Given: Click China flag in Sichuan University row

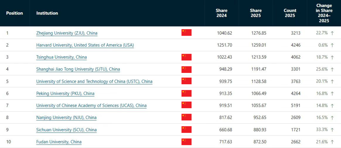Looking at the screenshot, I should click(187, 129).
